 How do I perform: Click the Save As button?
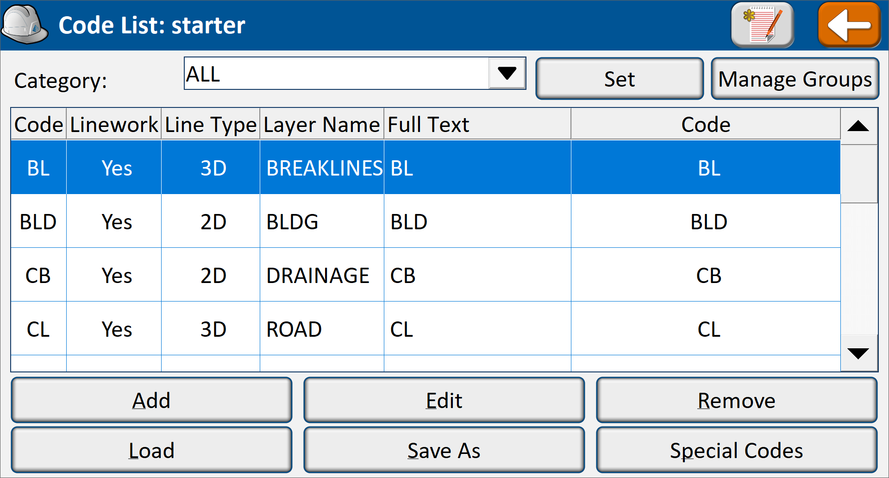(x=444, y=450)
